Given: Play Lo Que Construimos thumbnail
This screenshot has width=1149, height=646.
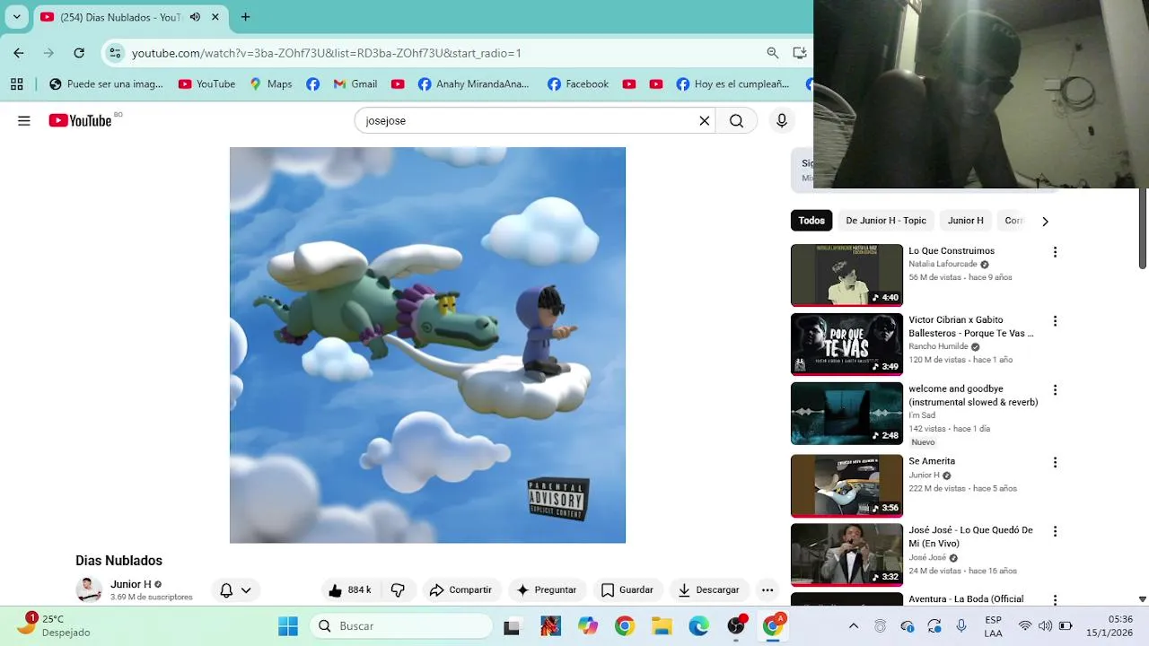Looking at the screenshot, I should 846,275.
